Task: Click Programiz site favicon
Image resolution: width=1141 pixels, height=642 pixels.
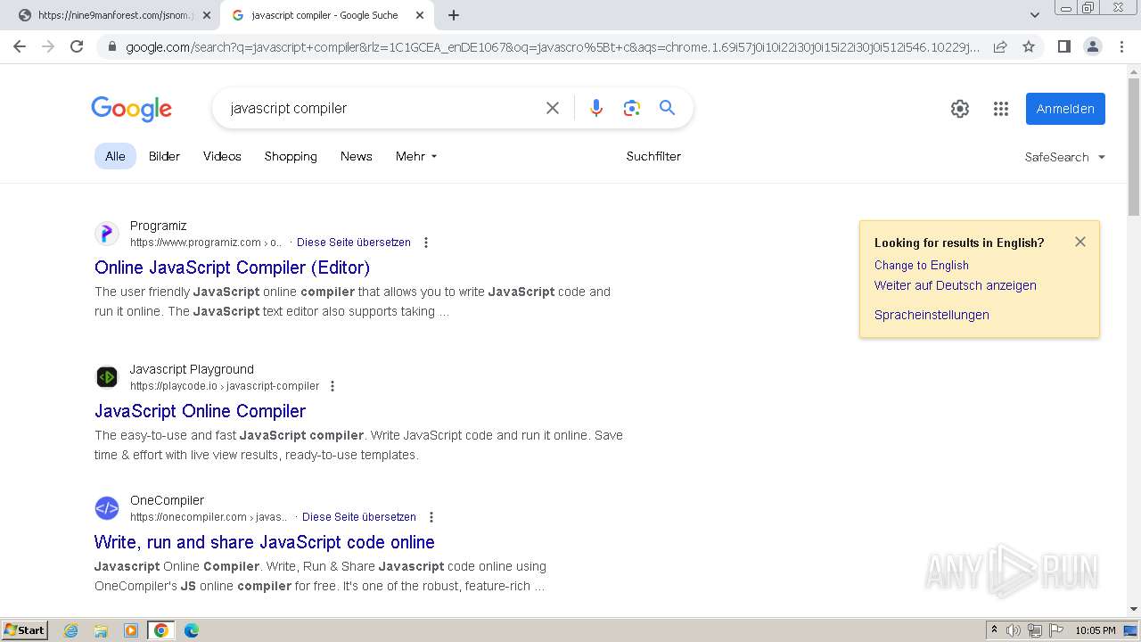Action: click(107, 234)
